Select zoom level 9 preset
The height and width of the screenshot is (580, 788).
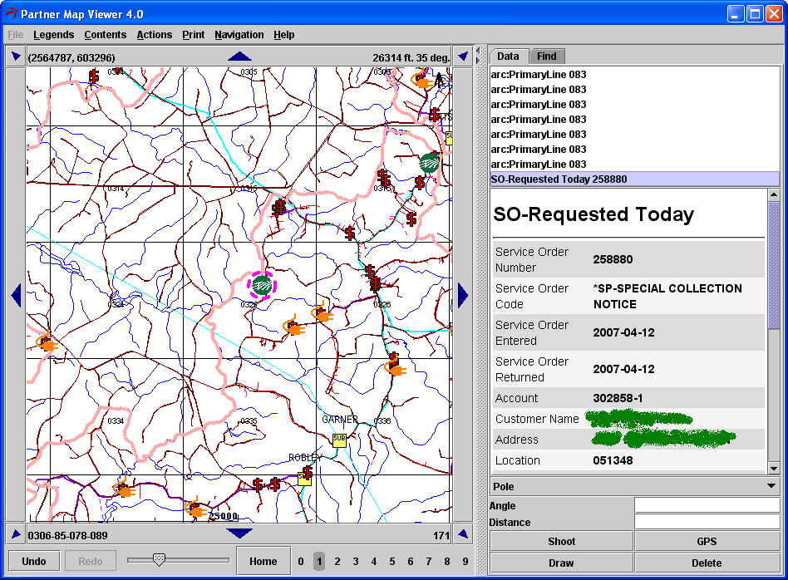pyautogui.click(x=465, y=562)
